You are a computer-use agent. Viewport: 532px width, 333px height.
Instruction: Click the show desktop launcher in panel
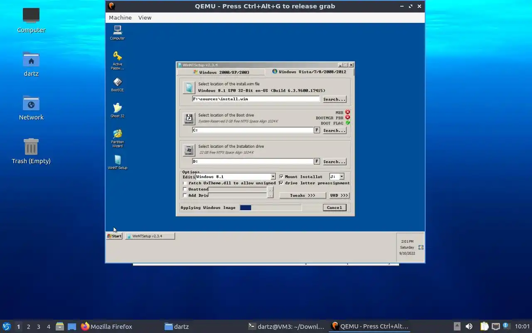click(72, 327)
